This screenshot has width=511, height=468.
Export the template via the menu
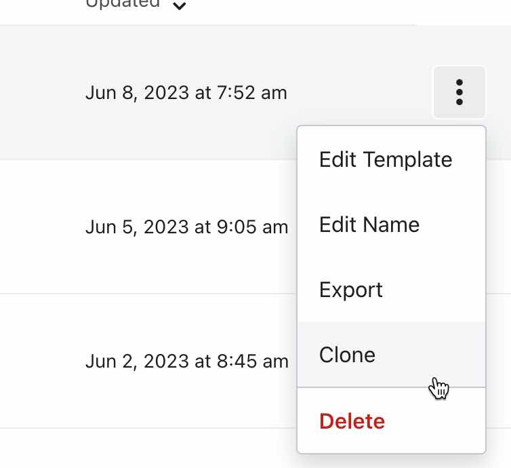tap(351, 290)
